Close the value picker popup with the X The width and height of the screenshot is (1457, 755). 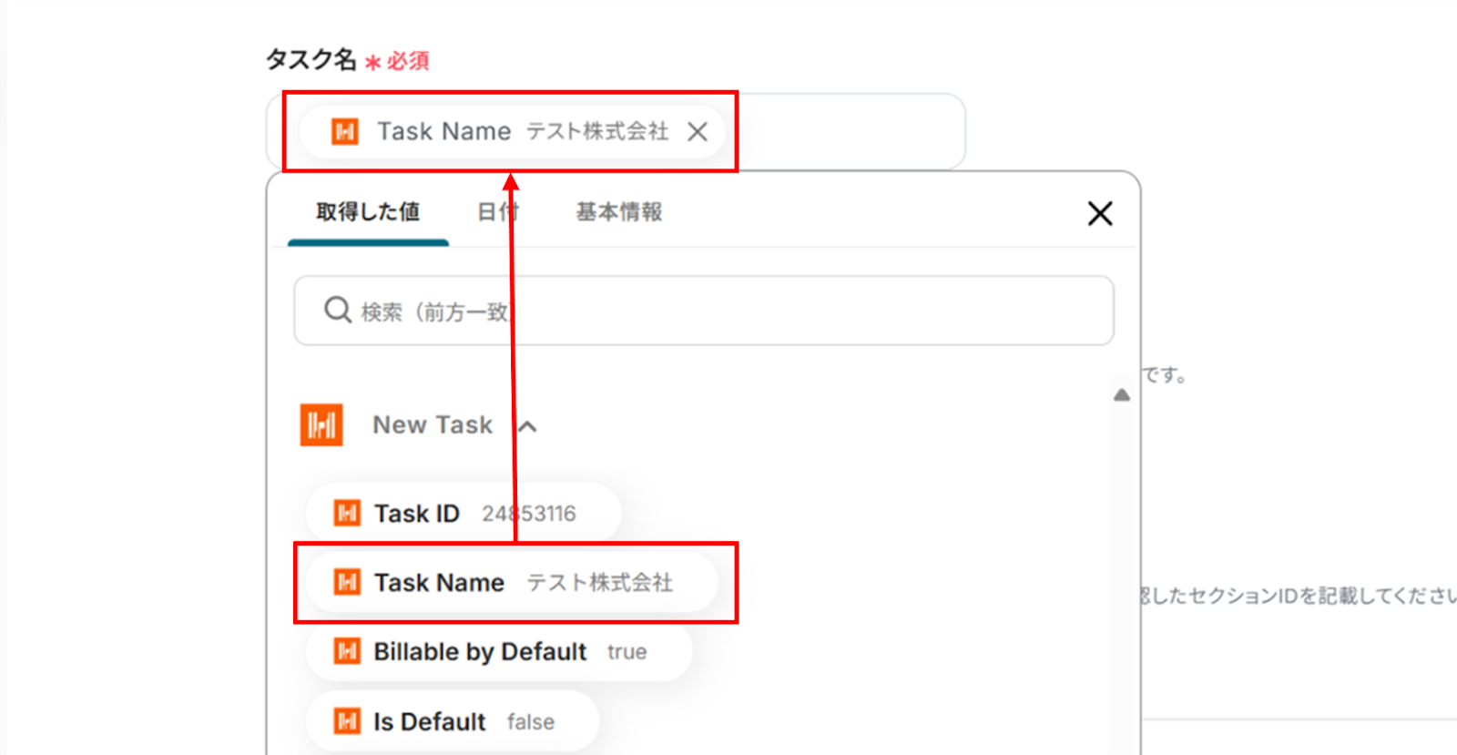coord(1100,214)
